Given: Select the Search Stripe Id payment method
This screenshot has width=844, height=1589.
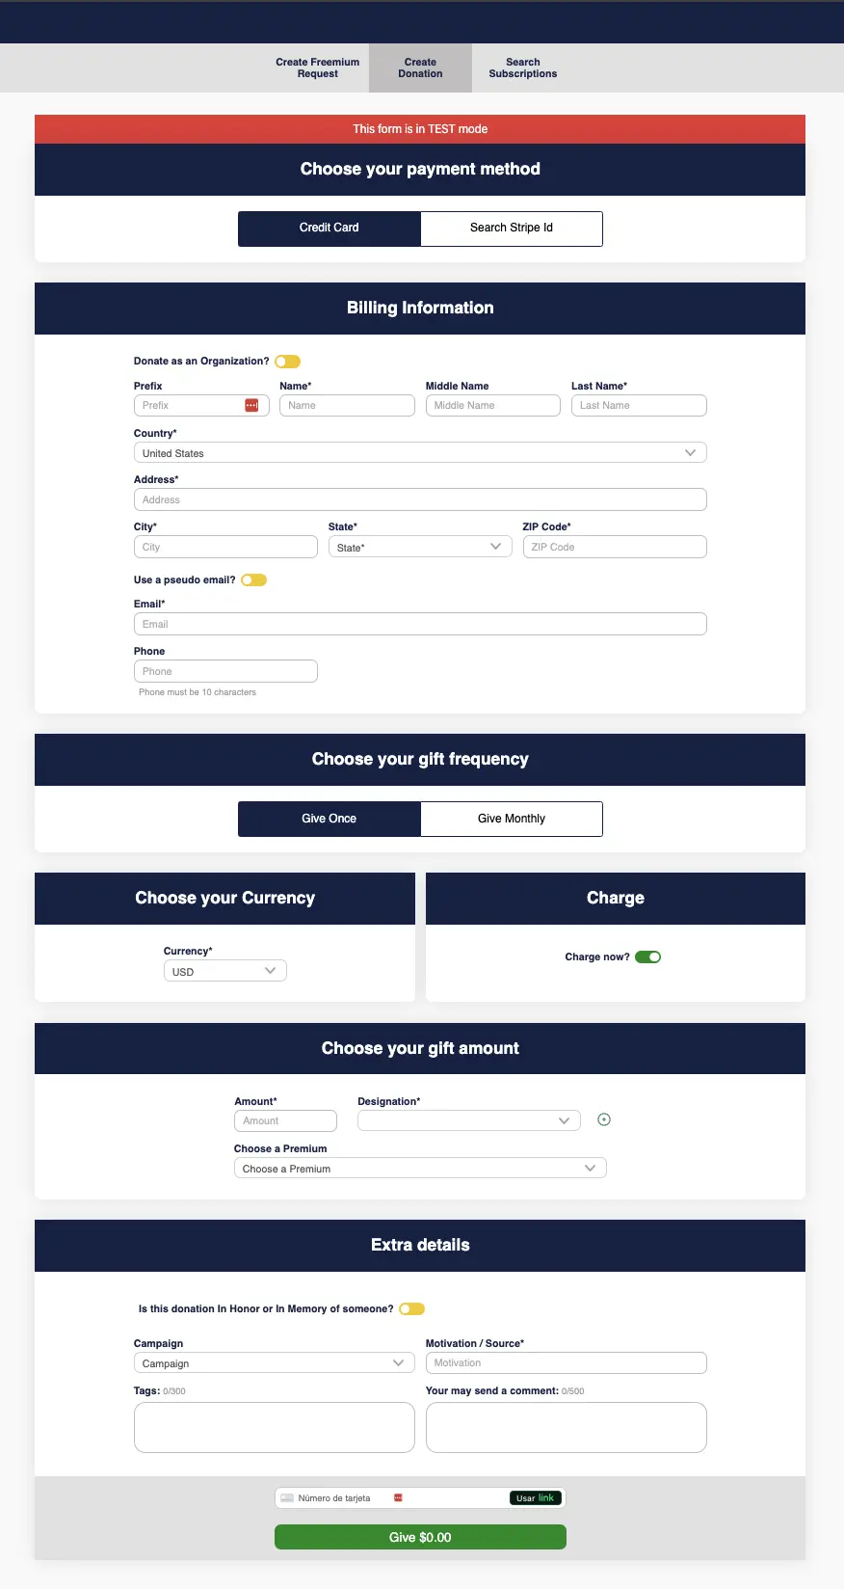Looking at the screenshot, I should click(x=511, y=229).
